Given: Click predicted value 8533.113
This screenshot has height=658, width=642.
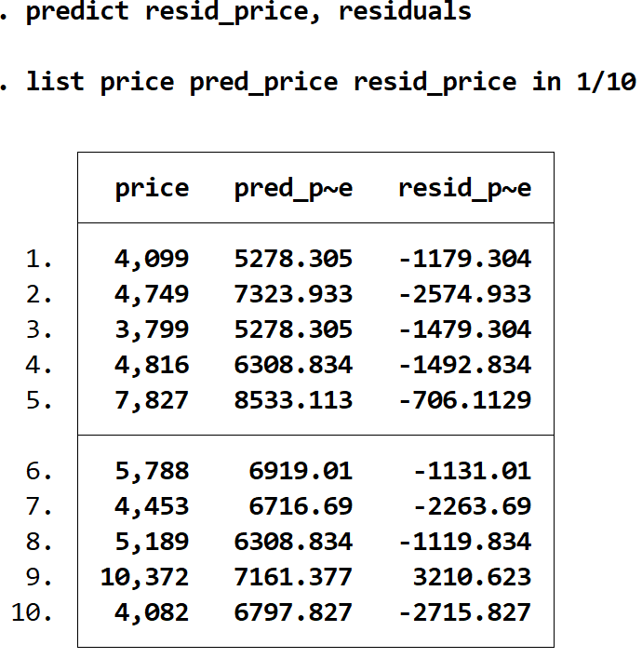Looking at the screenshot, I should click(x=293, y=400).
